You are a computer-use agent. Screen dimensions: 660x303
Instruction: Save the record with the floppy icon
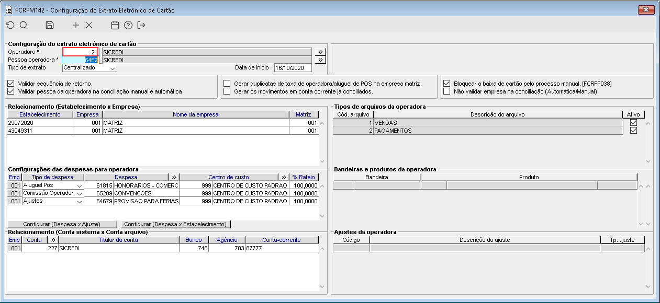[x=50, y=25]
